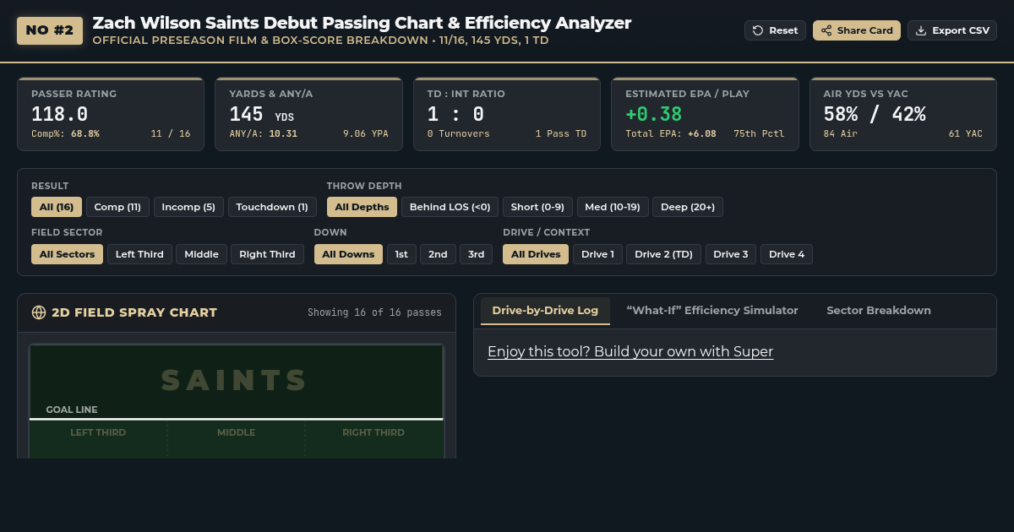Image resolution: width=1014 pixels, height=532 pixels.
Task: Click the SAINTS end zone text
Action: click(234, 380)
